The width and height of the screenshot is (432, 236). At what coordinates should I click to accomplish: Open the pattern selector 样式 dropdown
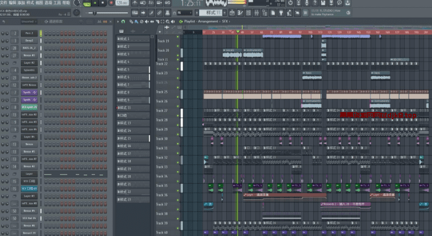pos(210,12)
